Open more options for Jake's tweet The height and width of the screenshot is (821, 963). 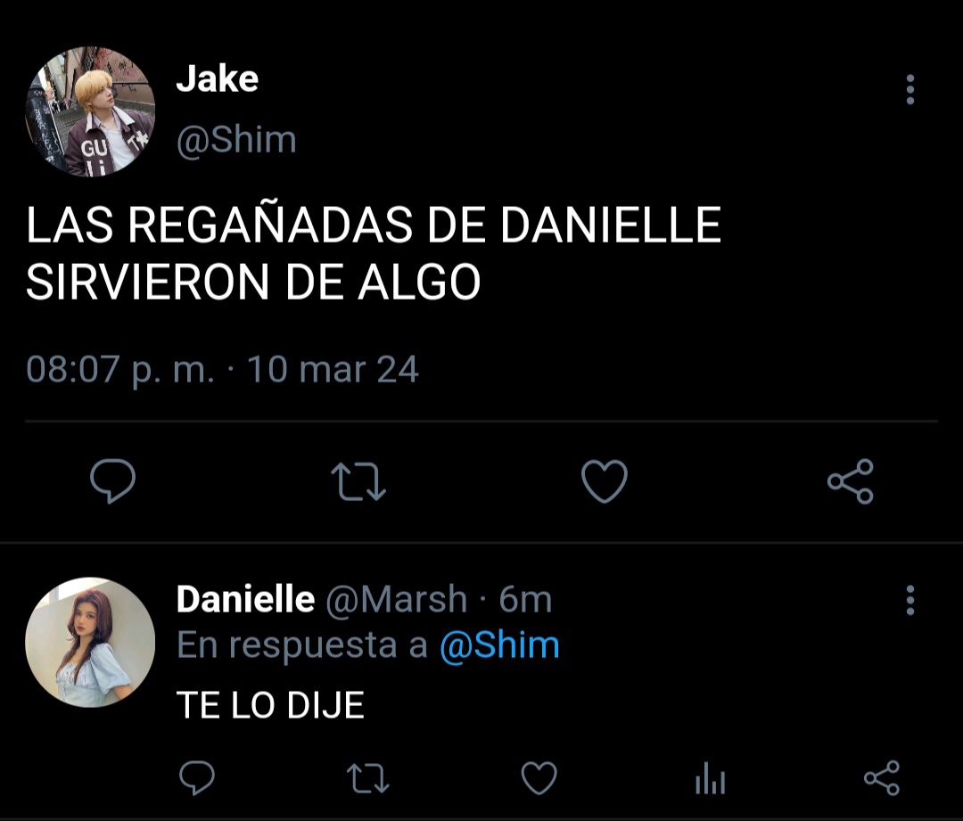pyautogui.click(x=910, y=90)
